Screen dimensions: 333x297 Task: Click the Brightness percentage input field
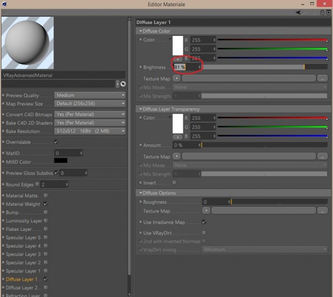187,67
